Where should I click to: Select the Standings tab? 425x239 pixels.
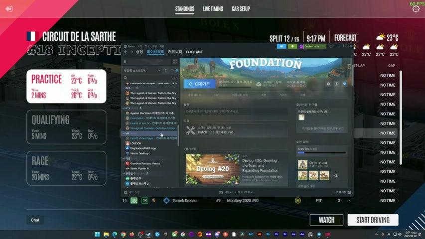pyautogui.click(x=184, y=9)
